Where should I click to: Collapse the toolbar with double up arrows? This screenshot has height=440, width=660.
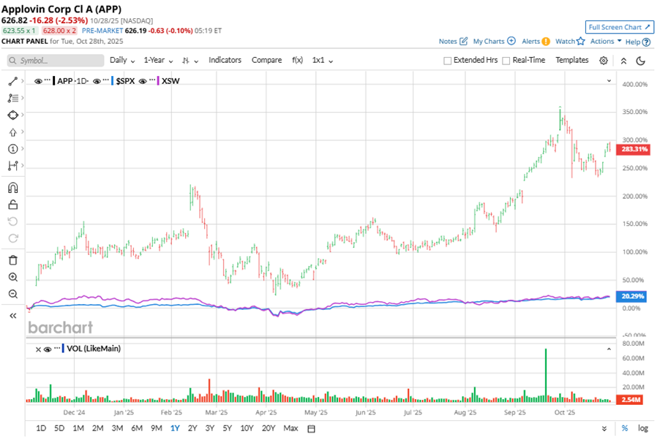[x=624, y=61]
